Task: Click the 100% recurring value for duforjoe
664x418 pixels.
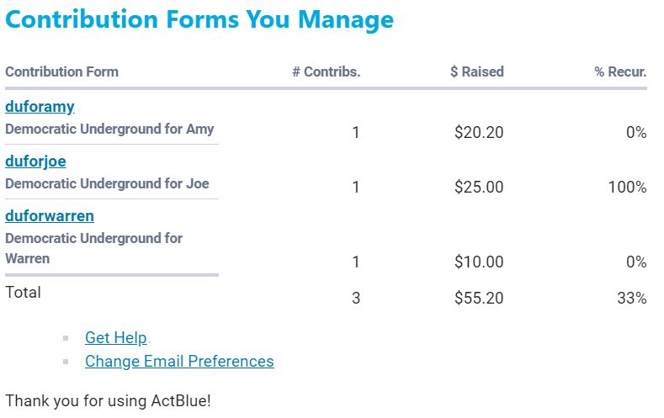Action: tap(627, 188)
